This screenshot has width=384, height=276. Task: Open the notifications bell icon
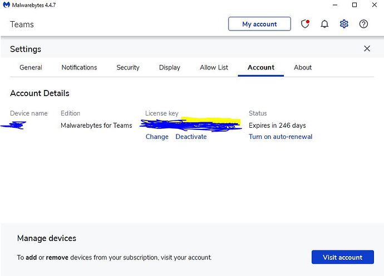[324, 24]
